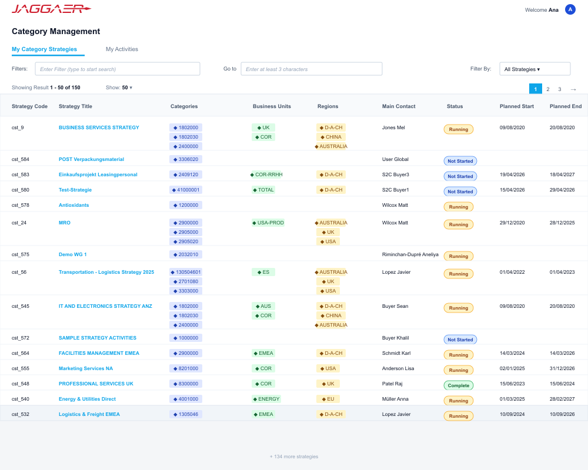Click category tag 3306020
This screenshot has width=588, height=470.
click(186, 159)
